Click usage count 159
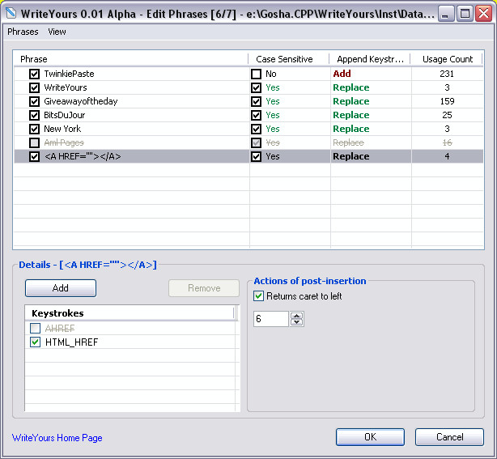497x459 pixels. (x=447, y=101)
